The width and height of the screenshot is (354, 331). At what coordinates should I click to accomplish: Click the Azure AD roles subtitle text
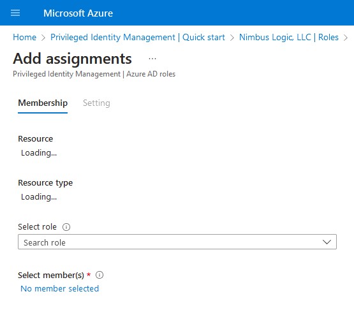151,74
